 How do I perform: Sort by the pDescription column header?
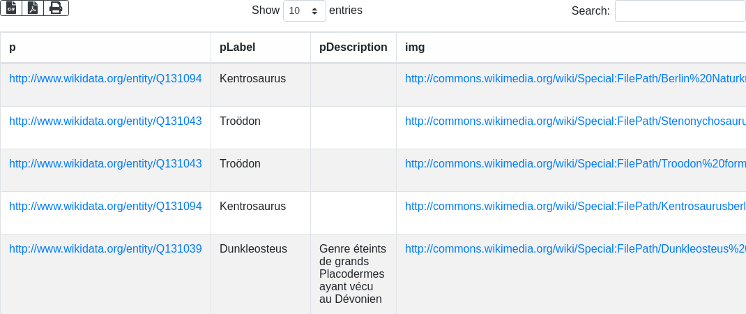(353, 47)
